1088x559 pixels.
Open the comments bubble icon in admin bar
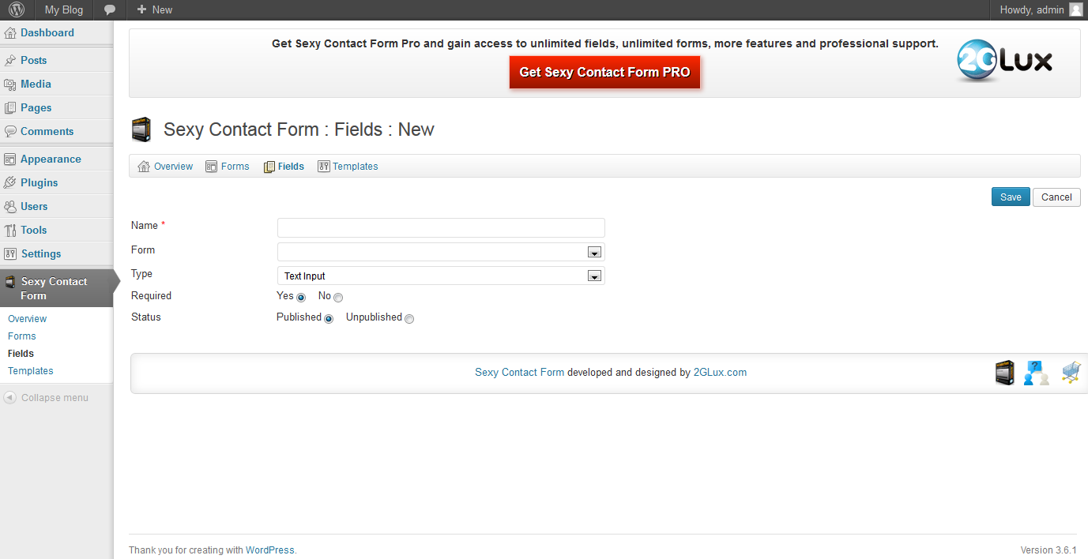click(x=110, y=10)
